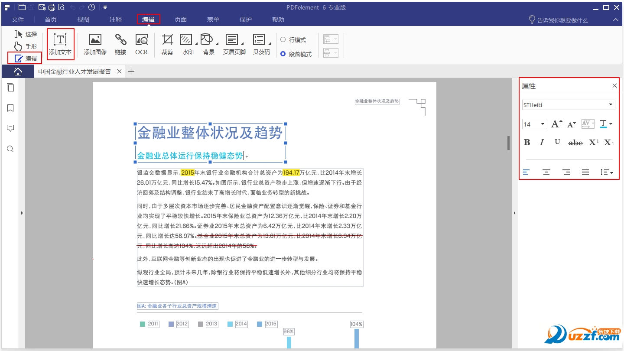
Task: Switch to the 首页 home tab
Action: point(51,19)
